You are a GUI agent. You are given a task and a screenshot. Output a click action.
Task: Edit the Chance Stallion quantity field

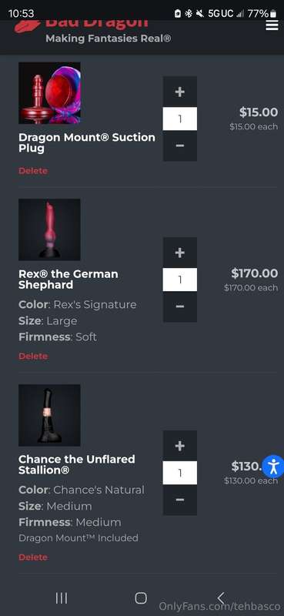tap(180, 473)
